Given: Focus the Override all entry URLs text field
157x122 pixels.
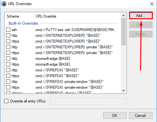Looking at the screenshot, I should 88,101.
